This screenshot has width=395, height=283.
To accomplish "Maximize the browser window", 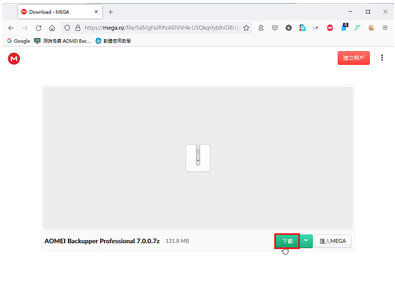I will point(368,11).
